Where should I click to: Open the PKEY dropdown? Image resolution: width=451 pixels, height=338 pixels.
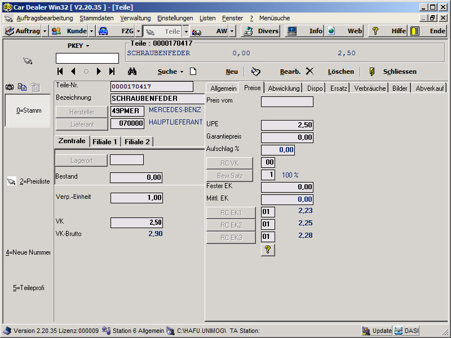tap(78, 45)
